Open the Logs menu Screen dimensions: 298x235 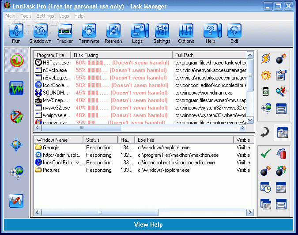pyautogui.click(x=64, y=16)
